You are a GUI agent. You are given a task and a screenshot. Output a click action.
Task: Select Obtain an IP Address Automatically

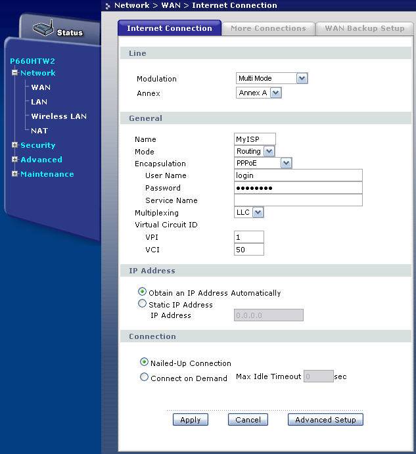tap(143, 292)
